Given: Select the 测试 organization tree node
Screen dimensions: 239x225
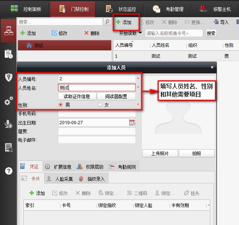Looking at the screenshot, I should click(38, 45).
